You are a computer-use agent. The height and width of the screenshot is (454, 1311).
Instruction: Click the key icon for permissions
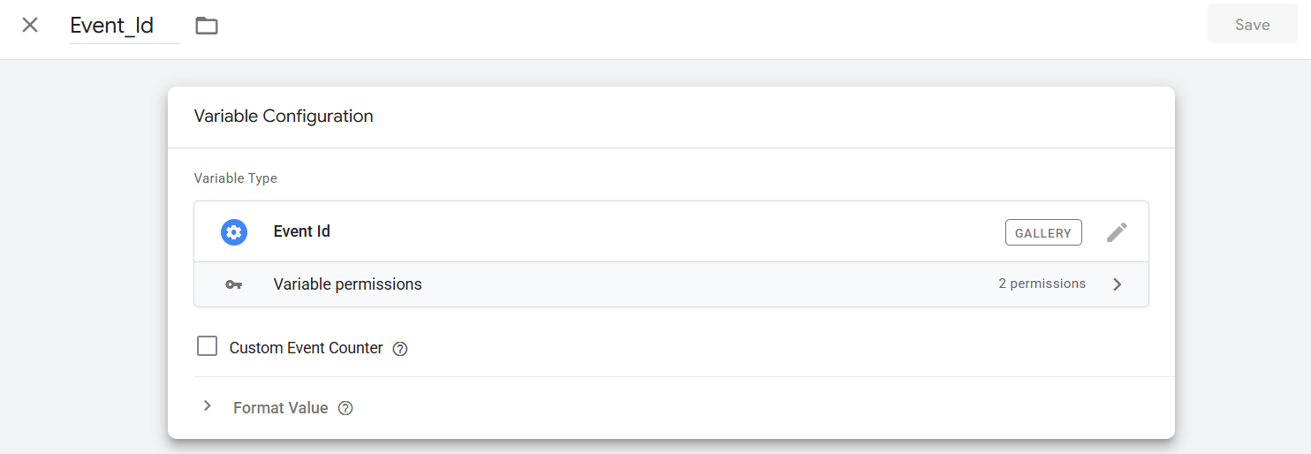click(x=233, y=284)
